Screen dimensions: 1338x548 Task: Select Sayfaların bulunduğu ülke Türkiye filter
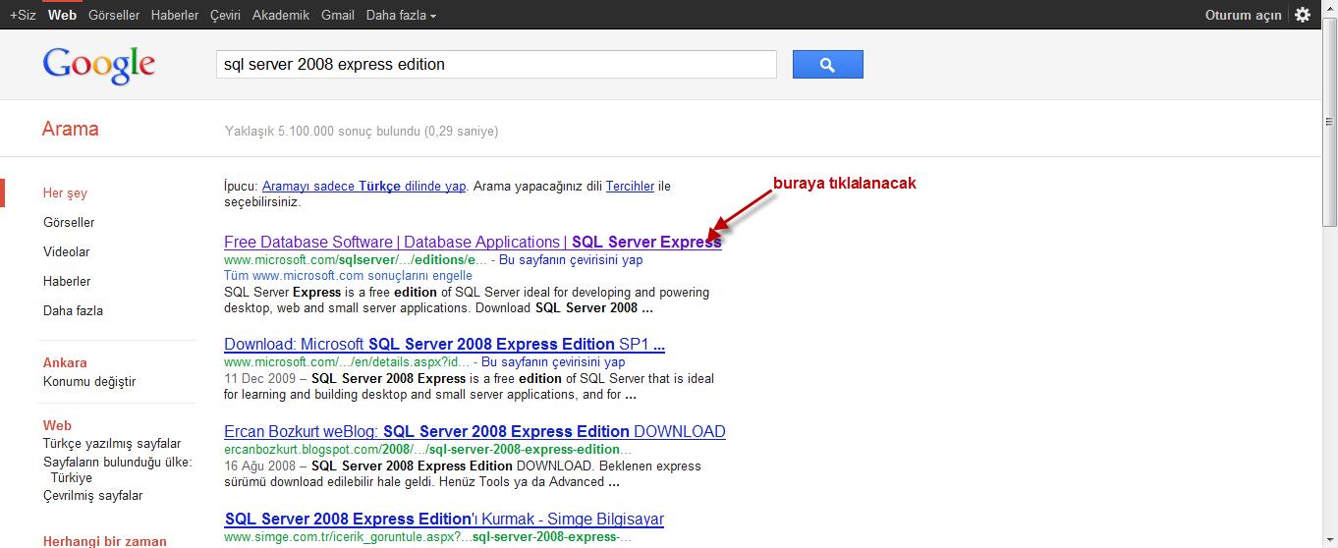pyautogui.click(x=118, y=470)
